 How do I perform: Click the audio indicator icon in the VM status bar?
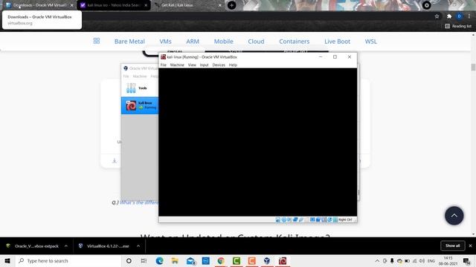click(x=289, y=220)
